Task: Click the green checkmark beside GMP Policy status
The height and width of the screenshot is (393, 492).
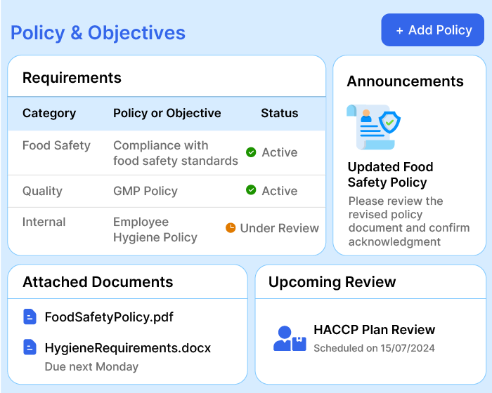Action: 251,190
